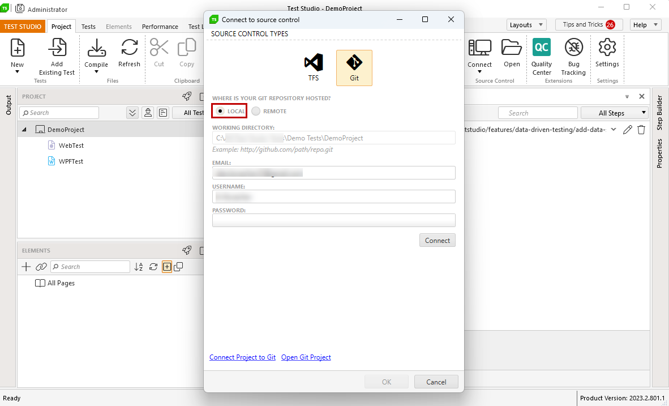This screenshot has width=669, height=406.
Task: Click the Elements refresh icon
Action: [x=153, y=267]
